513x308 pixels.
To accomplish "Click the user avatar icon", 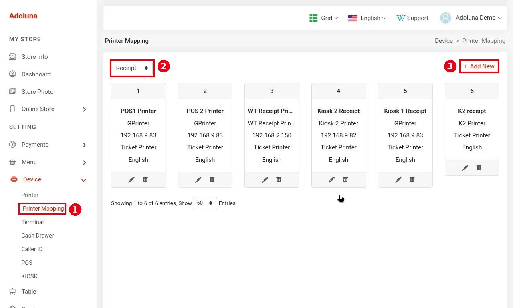I will click(x=446, y=18).
